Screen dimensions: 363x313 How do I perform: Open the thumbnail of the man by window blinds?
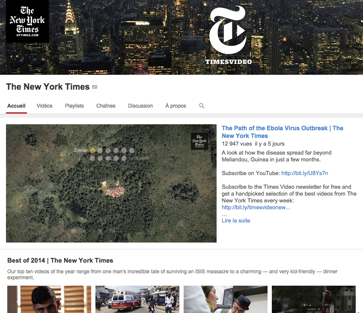tap(49, 299)
